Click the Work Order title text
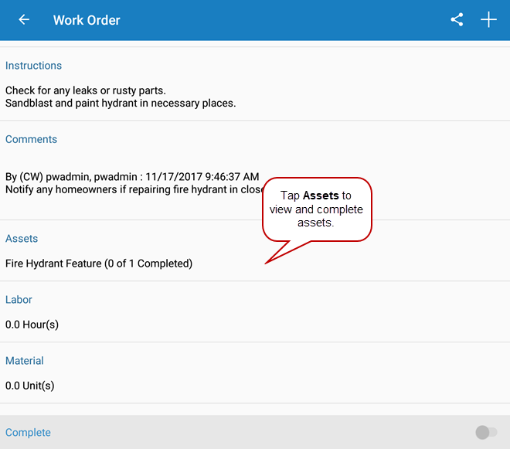The height and width of the screenshot is (449, 510). [87, 20]
